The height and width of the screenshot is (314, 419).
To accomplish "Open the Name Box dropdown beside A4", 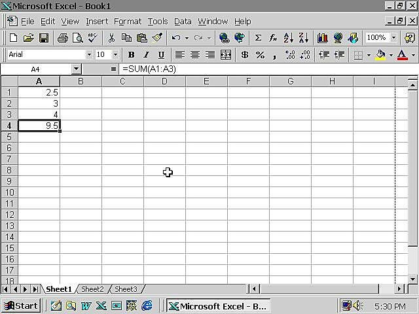I will point(76,69).
